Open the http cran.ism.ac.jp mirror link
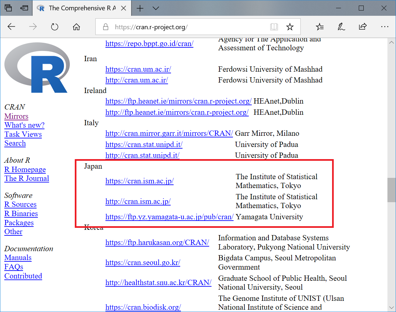 tap(138, 201)
